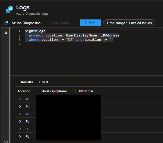Screen dimensions: 163x143
Task: Click the Azure-Diagnostic-Logs subtitle
Action: click(32, 14)
